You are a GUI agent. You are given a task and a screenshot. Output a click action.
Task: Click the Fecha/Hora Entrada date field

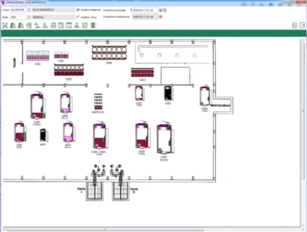pyautogui.click(x=144, y=10)
